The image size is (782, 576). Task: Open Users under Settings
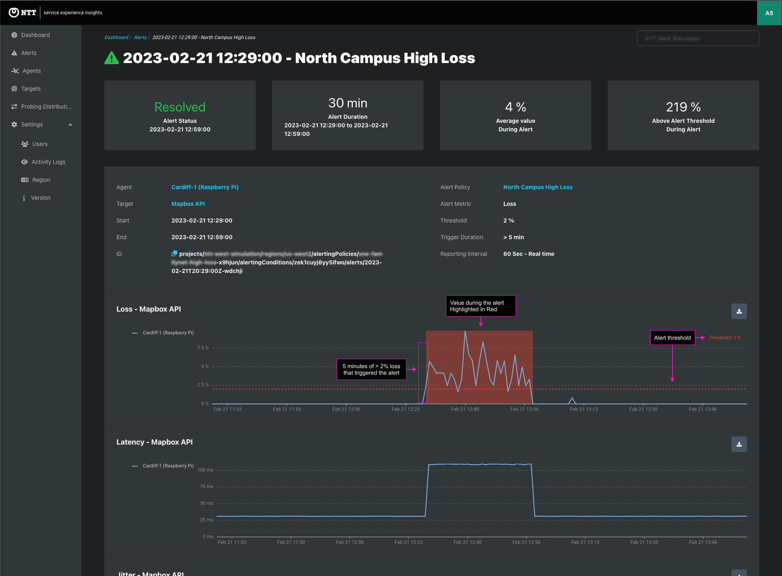click(x=40, y=144)
